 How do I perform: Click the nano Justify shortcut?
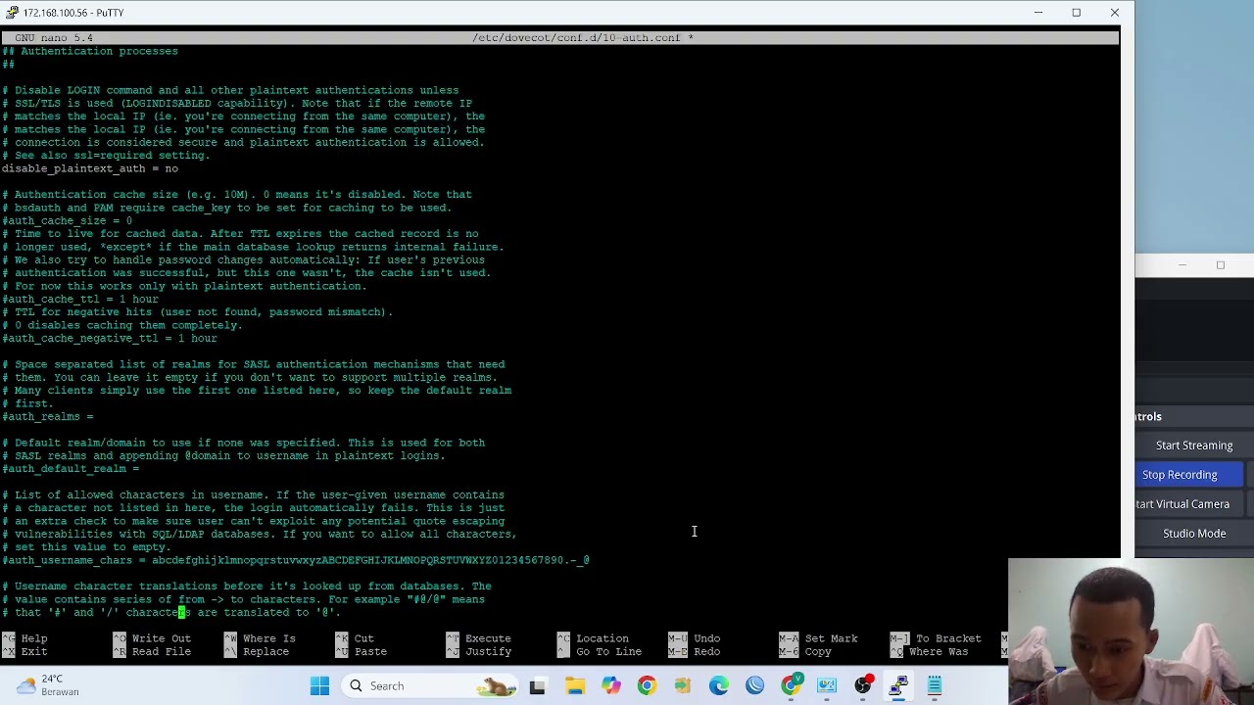[x=478, y=651]
